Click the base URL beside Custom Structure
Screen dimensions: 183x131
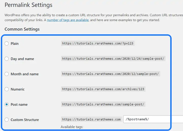[x=91, y=120]
